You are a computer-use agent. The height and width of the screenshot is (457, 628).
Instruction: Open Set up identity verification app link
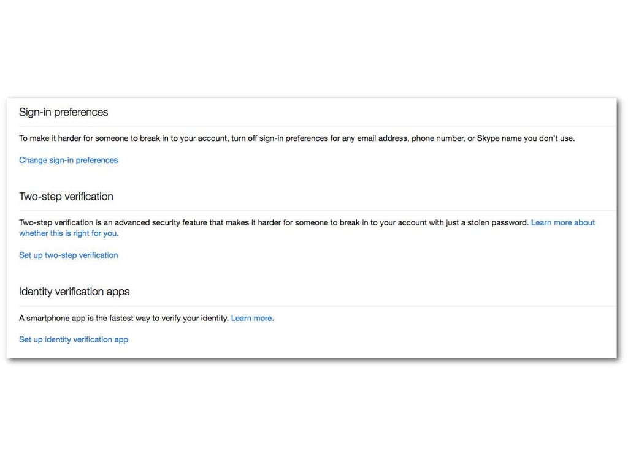pyautogui.click(x=74, y=340)
